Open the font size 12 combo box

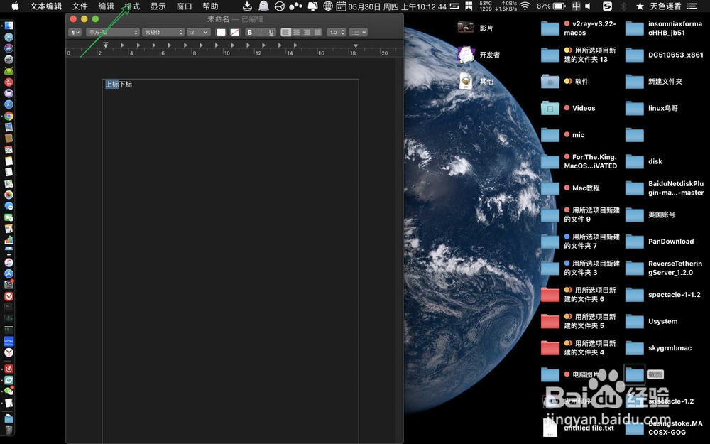click(x=198, y=32)
